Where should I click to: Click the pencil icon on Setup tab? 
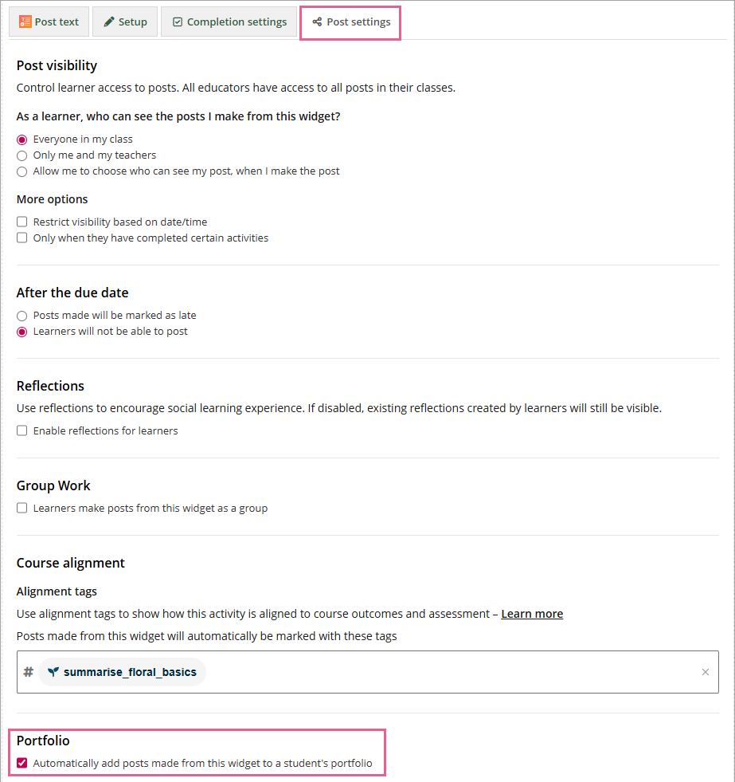point(109,22)
